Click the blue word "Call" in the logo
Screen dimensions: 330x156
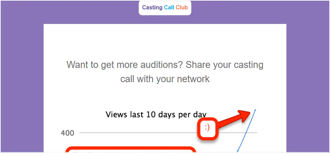click(x=169, y=8)
